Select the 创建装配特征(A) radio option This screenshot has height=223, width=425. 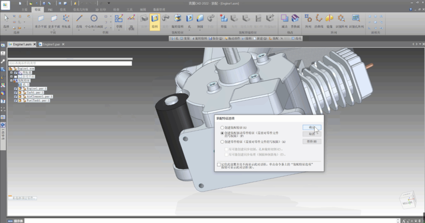[222, 128]
